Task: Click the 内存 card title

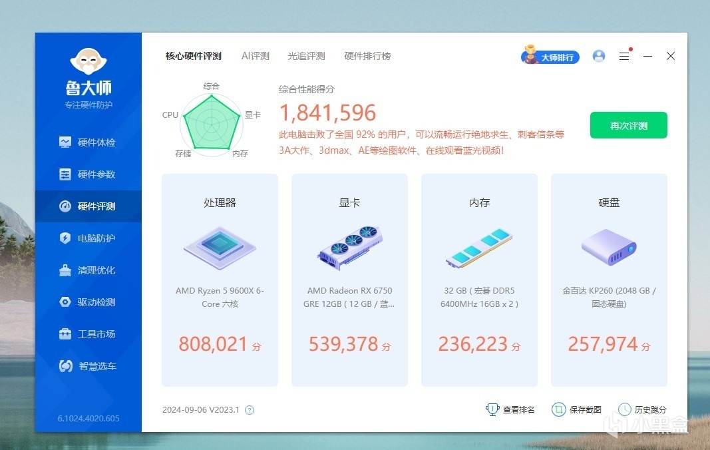Action: coord(479,202)
